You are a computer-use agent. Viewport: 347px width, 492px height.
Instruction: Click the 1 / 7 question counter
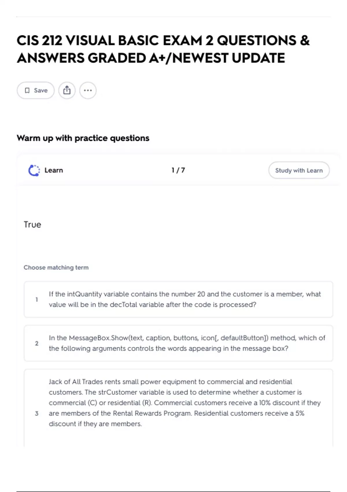178,170
